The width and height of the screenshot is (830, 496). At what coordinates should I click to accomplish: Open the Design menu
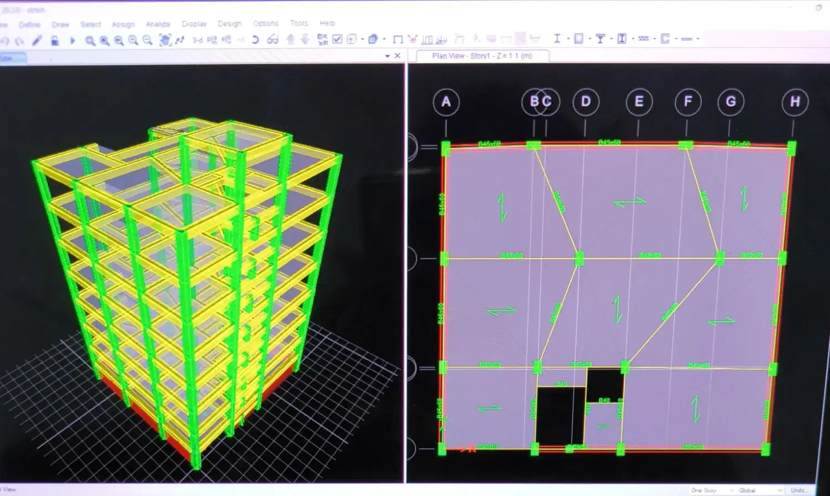(x=230, y=24)
